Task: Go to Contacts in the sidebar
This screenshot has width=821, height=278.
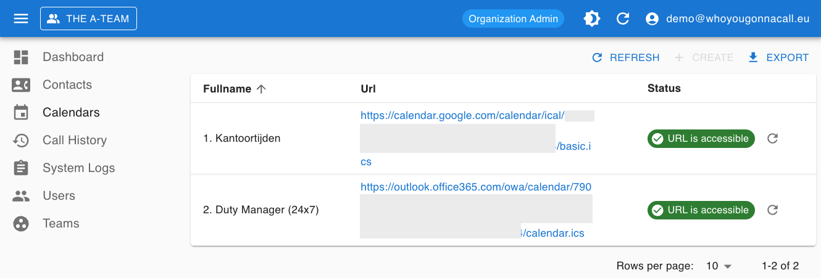Action: point(67,85)
